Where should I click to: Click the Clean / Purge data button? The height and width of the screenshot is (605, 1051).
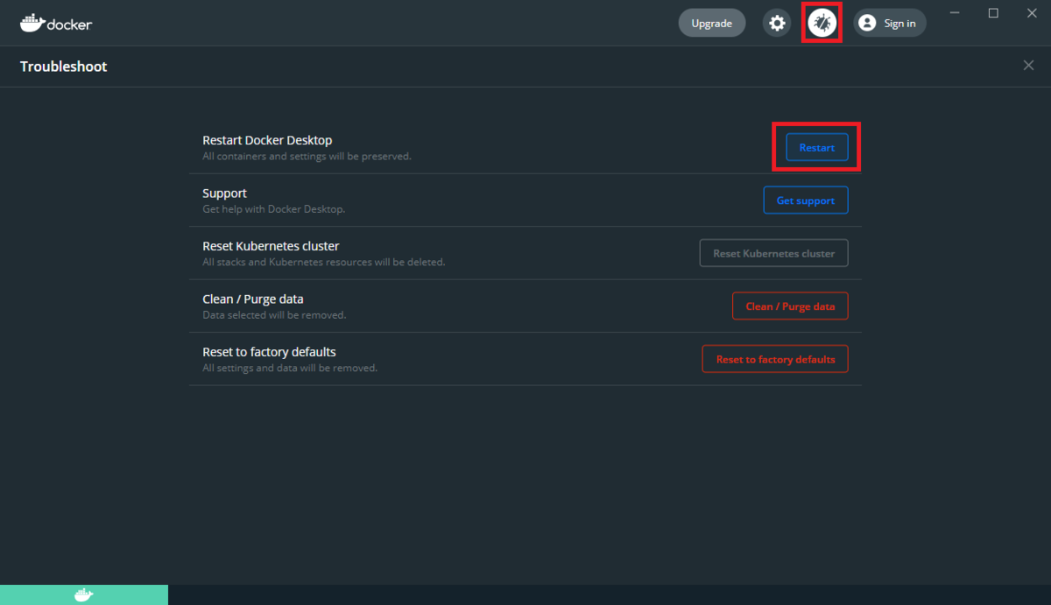790,306
